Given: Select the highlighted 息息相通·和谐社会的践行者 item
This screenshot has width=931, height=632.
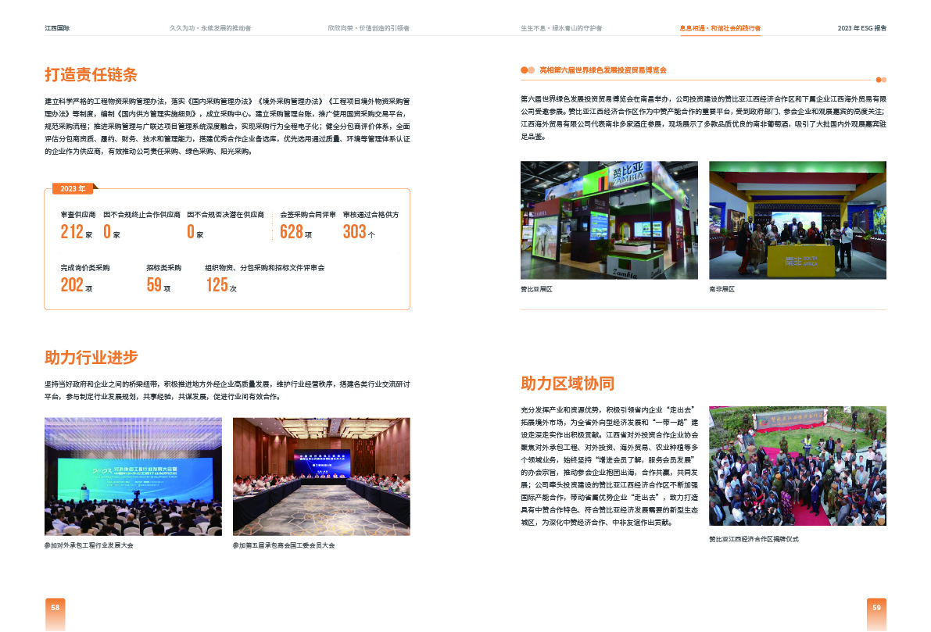Looking at the screenshot, I should pyautogui.click(x=719, y=27).
